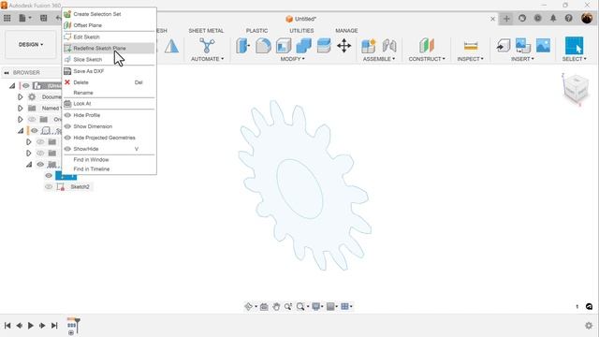Open the ASSEMBLE dropdown menu
Screen dimensions: 599x337
[x=378, y=59]
